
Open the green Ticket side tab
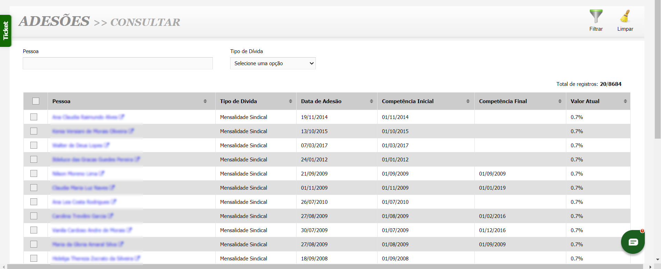click(6, 31)
